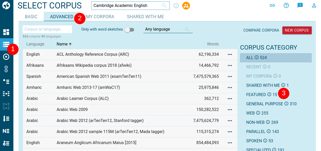Open the user profile icon
Image resolution: width=321 pixels, height=151 pixels.
pos(314,5)
